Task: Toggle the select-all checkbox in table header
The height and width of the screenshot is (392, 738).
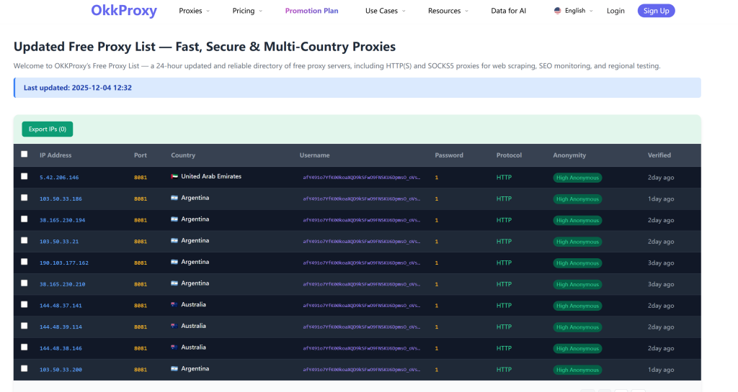Action: [x=25, y=154]
